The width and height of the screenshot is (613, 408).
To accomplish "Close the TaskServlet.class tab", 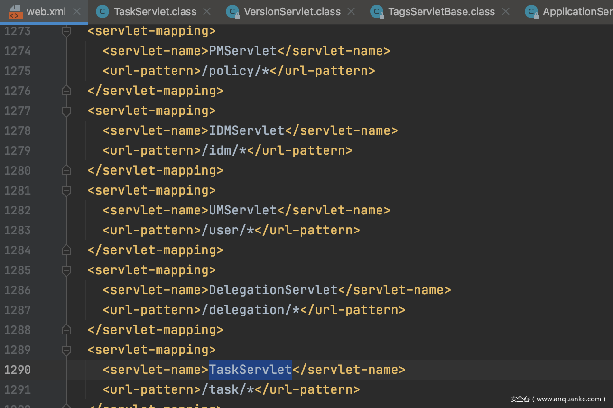I will [207, 11].
